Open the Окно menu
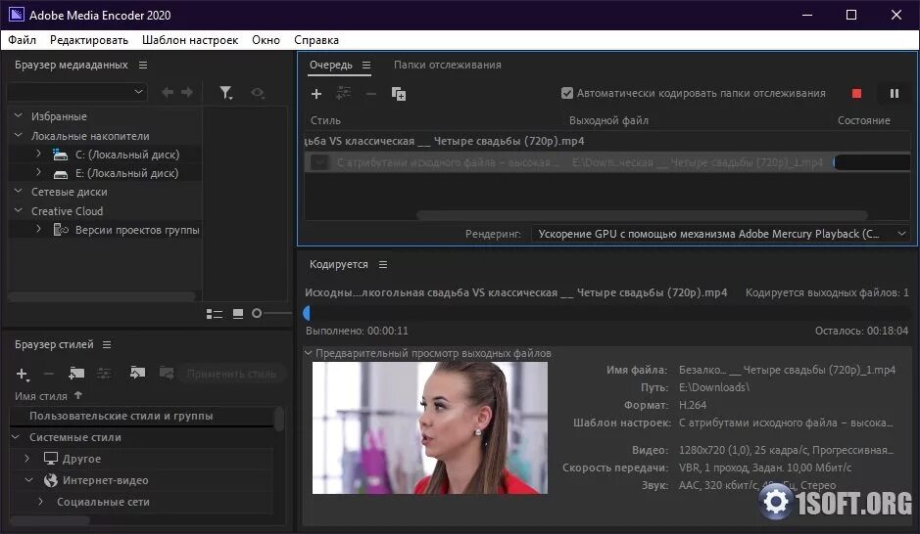 [x=266, y=40]
